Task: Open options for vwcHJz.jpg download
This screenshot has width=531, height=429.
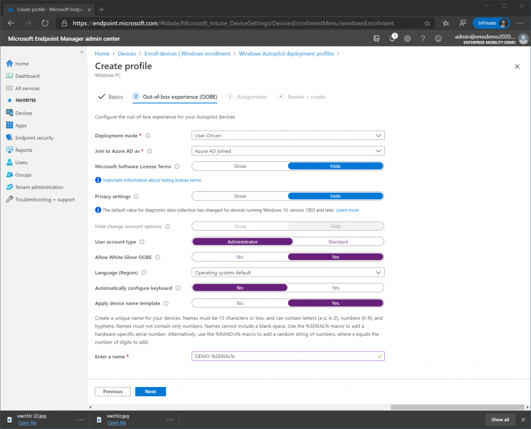Action: [x=170, y=420]
